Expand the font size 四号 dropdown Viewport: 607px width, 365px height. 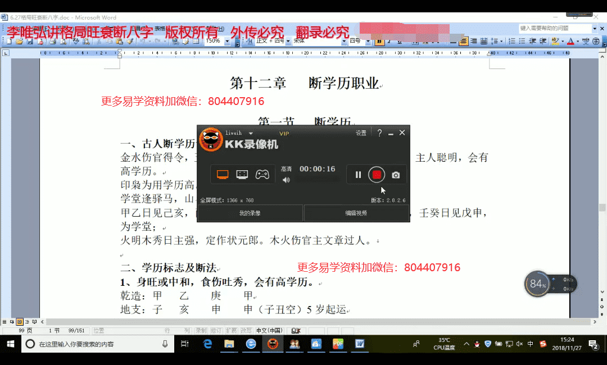369,41
